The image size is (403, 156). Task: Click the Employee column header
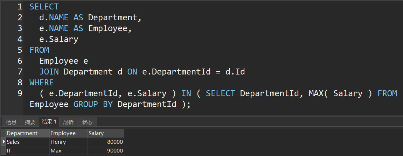coord(68,133)
